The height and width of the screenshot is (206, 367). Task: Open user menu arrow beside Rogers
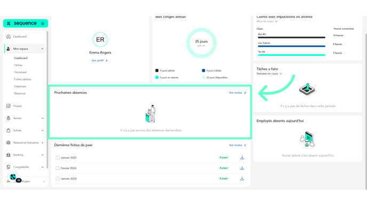click(44, 182)
